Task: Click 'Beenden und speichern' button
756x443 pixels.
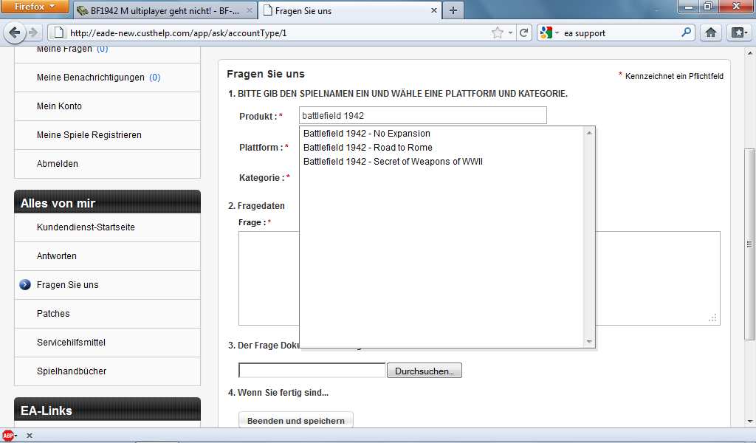Action: (x=296, y=420)
